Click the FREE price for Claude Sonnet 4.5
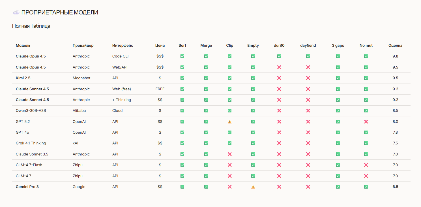Image resolution: width=421 pixels, height=207 pixels. click(160, 89)
